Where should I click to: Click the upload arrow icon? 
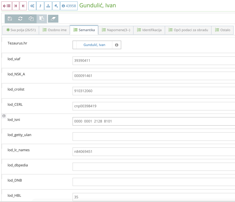pos(40,6)
